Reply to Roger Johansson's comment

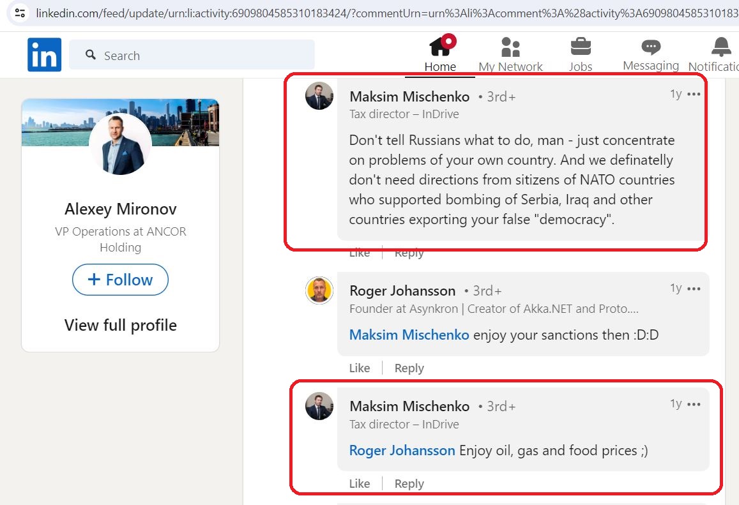[409, 368]
